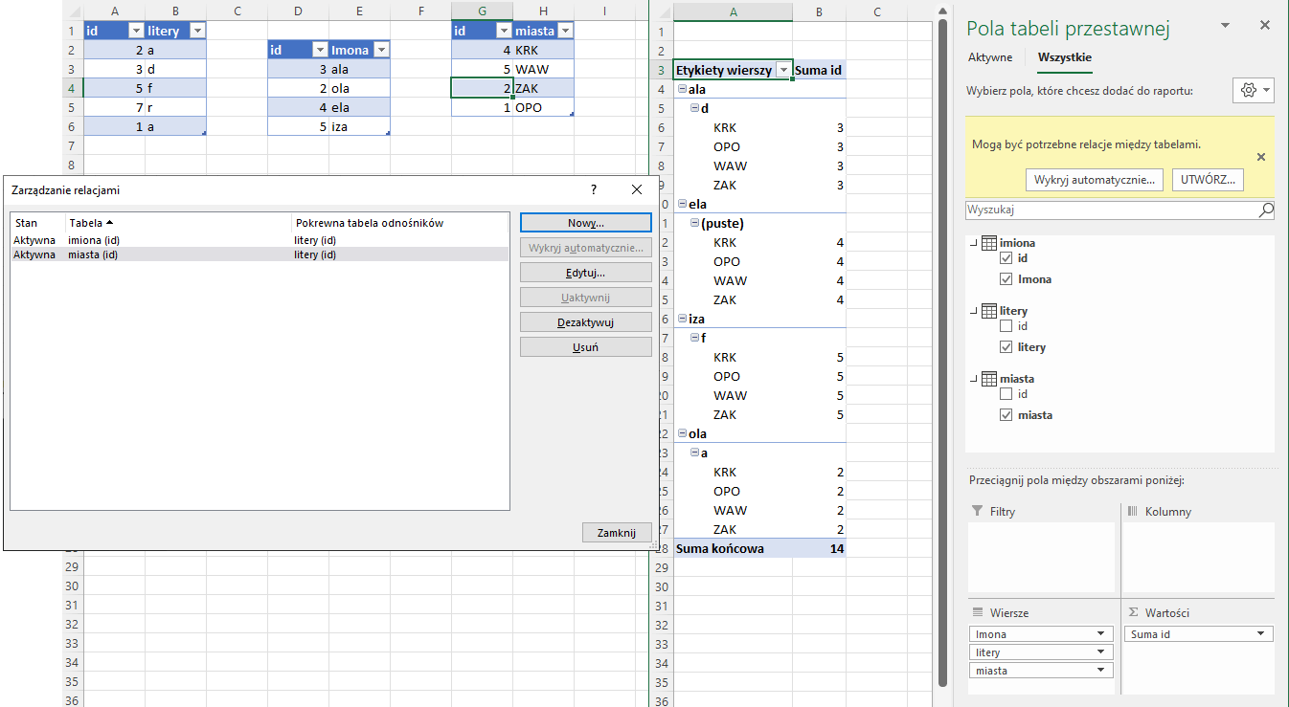Dismiss the yellow relations warning message
Image resolution: width=1289 pixels, height=707 pixels.
point(1261,157)
